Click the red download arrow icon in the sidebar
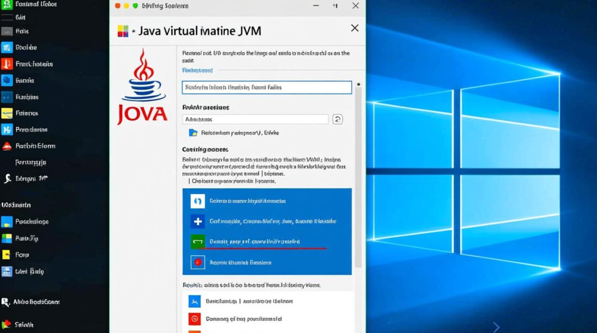The width and height of the screenshot is (597, 333). tap(7, 64)
